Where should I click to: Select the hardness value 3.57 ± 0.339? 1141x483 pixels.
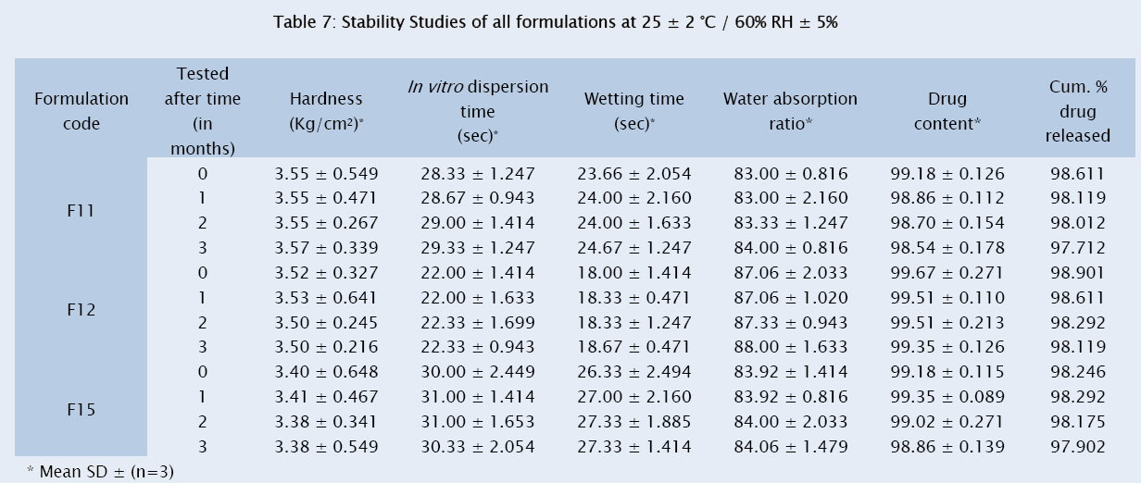click(x=326, y=247)
